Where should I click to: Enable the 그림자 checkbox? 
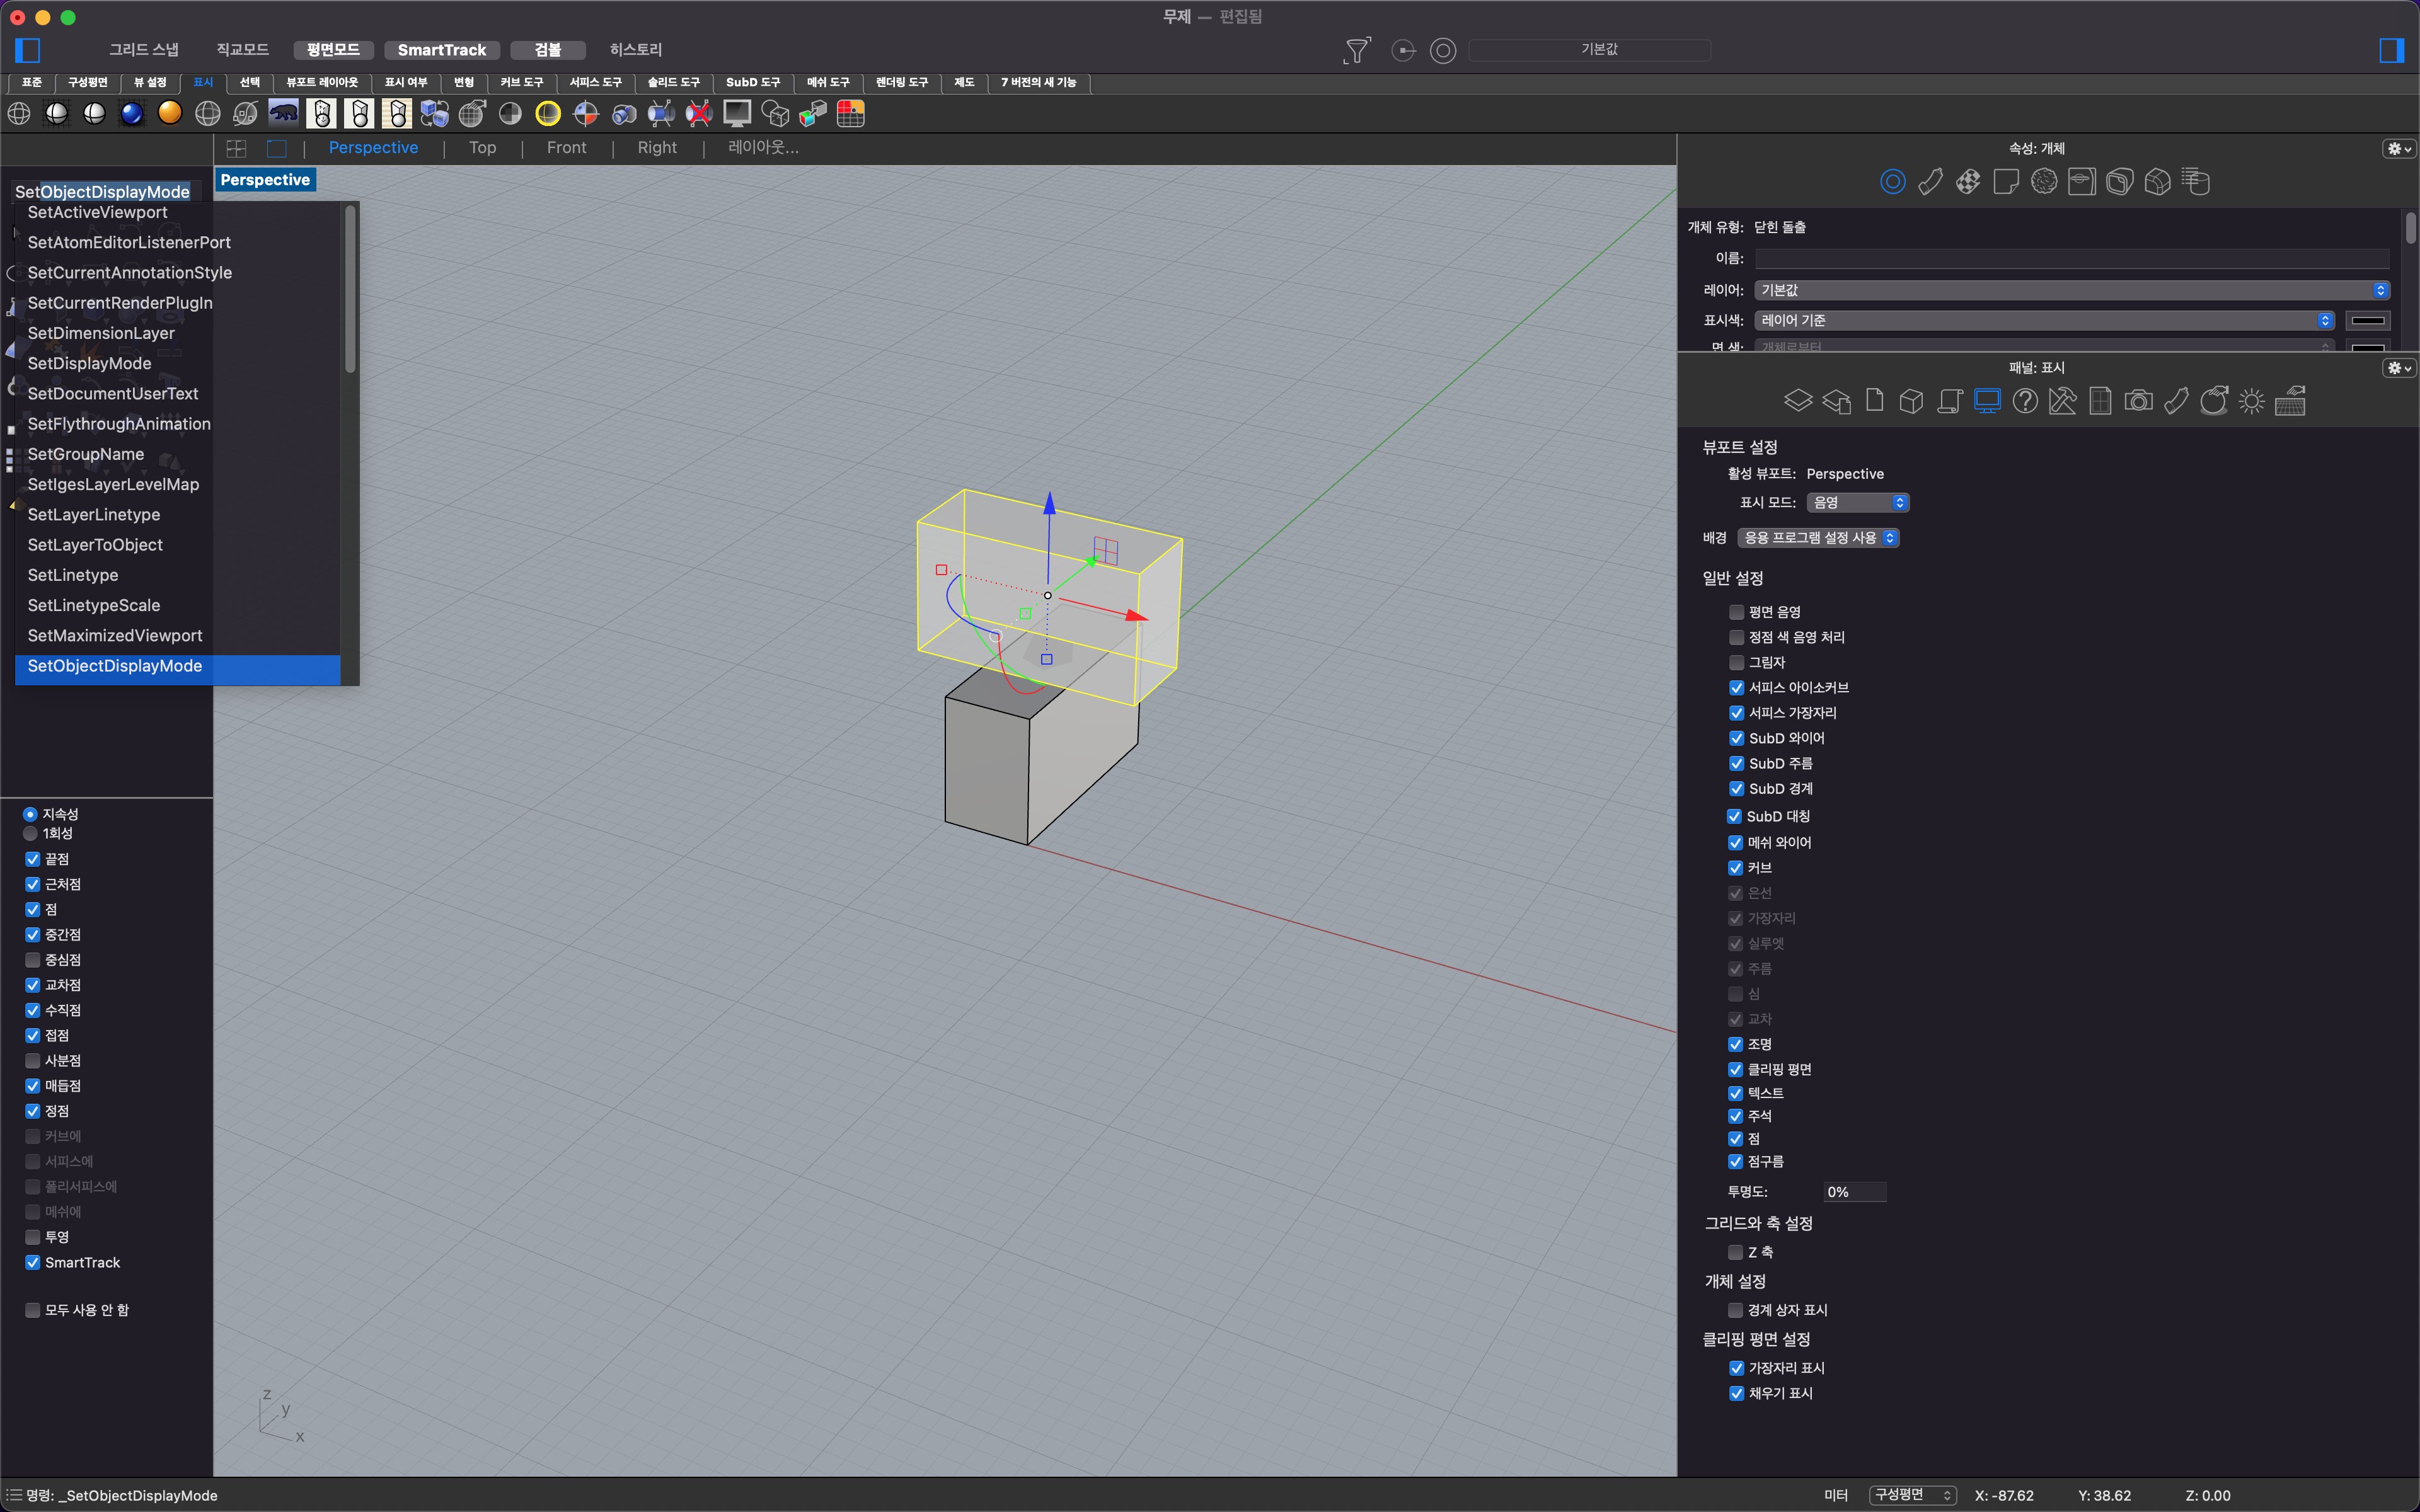(1737, 662)
